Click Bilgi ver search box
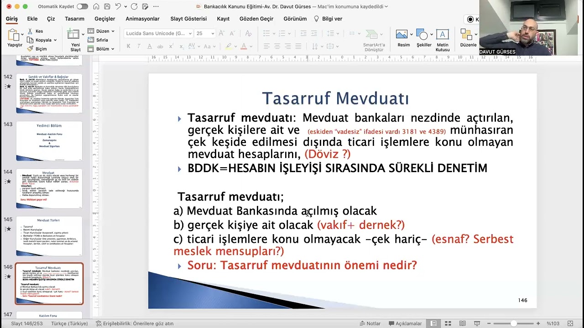The height and width of the screenshot is (328, 584). coord(328,19)
